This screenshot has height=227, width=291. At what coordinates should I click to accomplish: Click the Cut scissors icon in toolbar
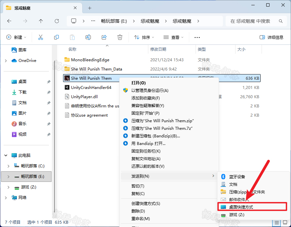coord(40,37)
